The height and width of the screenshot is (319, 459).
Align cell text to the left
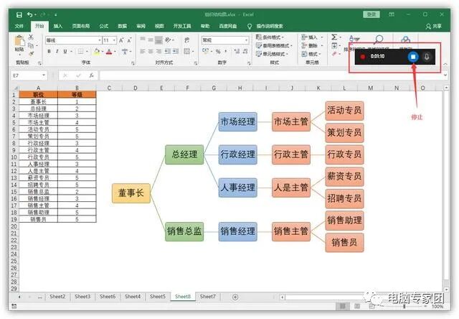tap(143, 52)
